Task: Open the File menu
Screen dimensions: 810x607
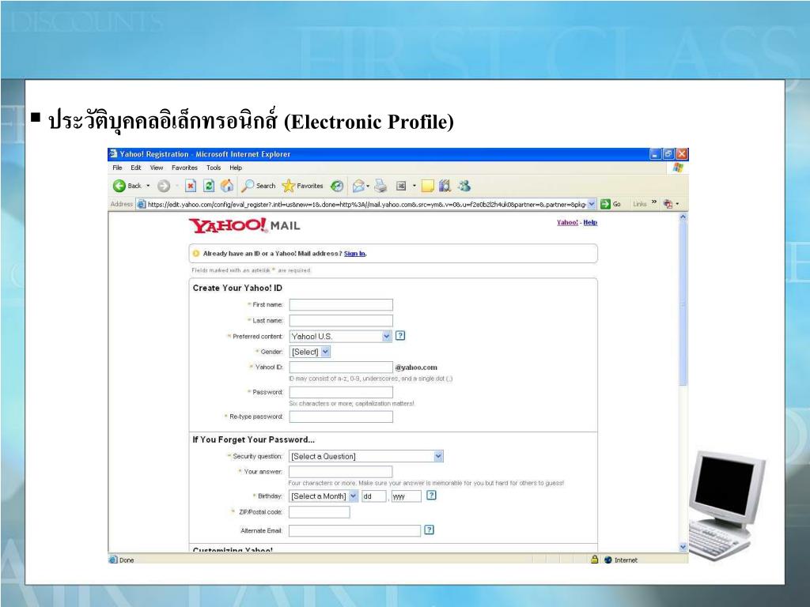Action: [x=117, y=168]
